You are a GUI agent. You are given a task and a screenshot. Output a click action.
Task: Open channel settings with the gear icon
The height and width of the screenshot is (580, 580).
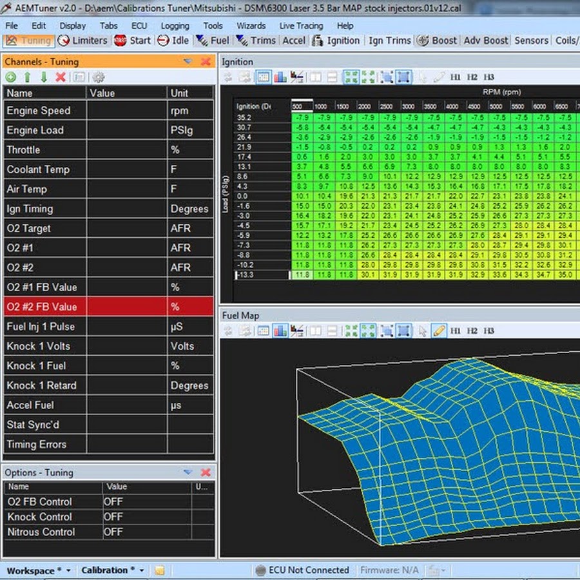pyautogui.click(x=99, y=77)
